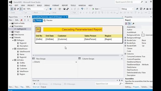Click the SD logo image in report
The image size is (161, 91).
pyautogui.click(x=38, y=30)
